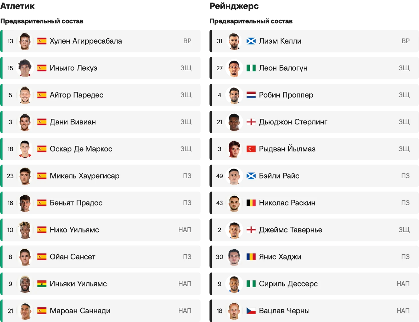The height and width of the screenshot is (322, 419).
Task: Open player name Микель Хаурегисар
Action: pos(84,176)
